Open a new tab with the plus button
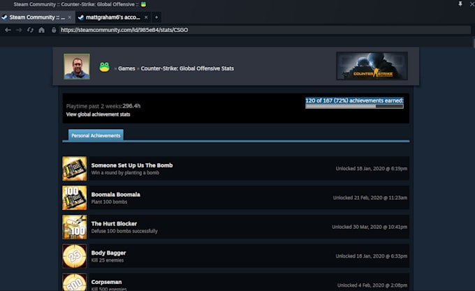This screenshot has height=291, width=475. [156, 17]
